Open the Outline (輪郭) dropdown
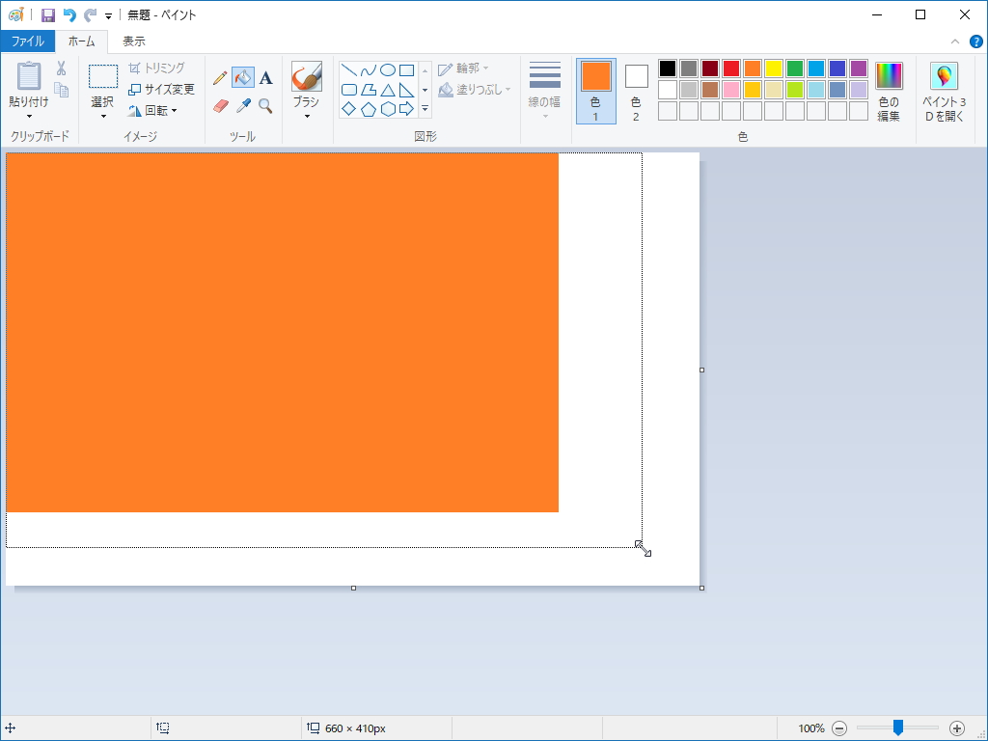 pyautogui.click(x=464, y=69)
